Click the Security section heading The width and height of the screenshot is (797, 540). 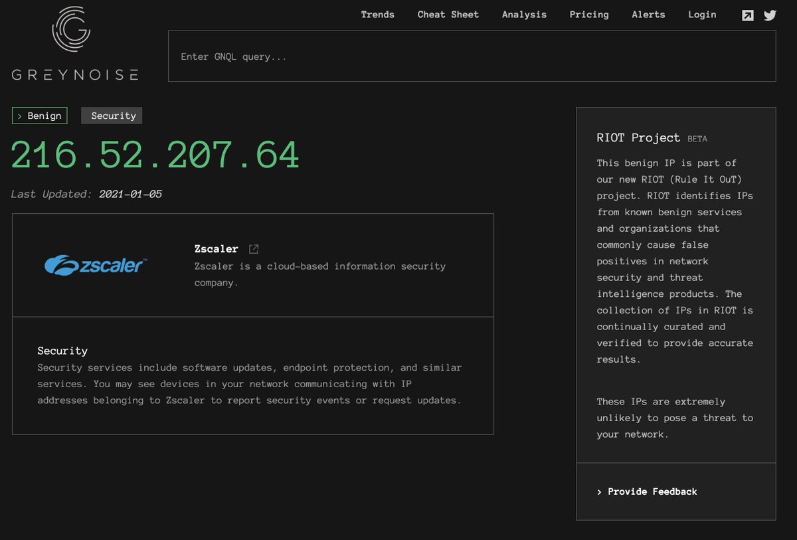62,351
